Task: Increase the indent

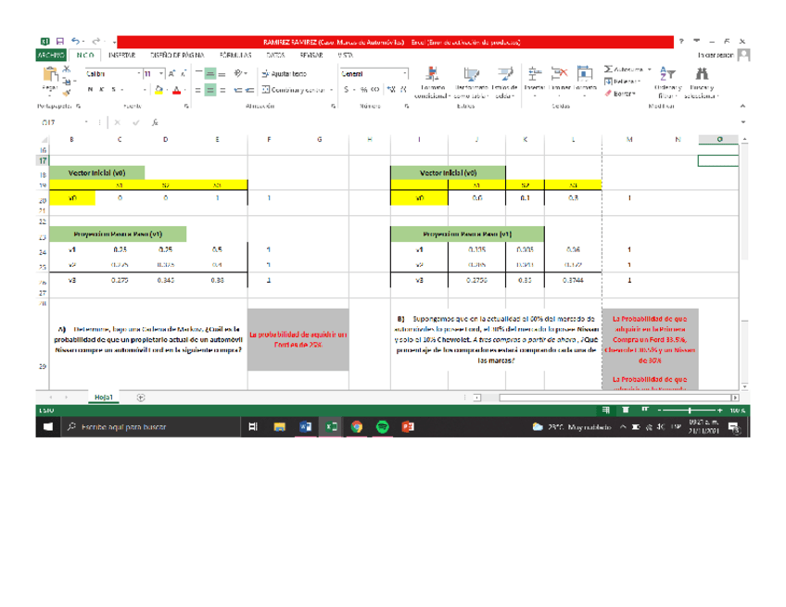Action: [249, 90]
